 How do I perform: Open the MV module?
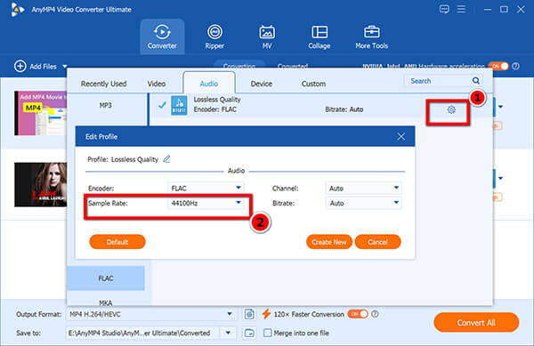click(267, 36)
